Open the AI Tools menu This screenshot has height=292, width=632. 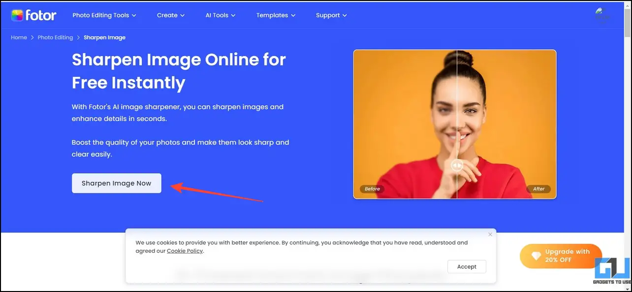pyautogui.click(x=221, y=15)
